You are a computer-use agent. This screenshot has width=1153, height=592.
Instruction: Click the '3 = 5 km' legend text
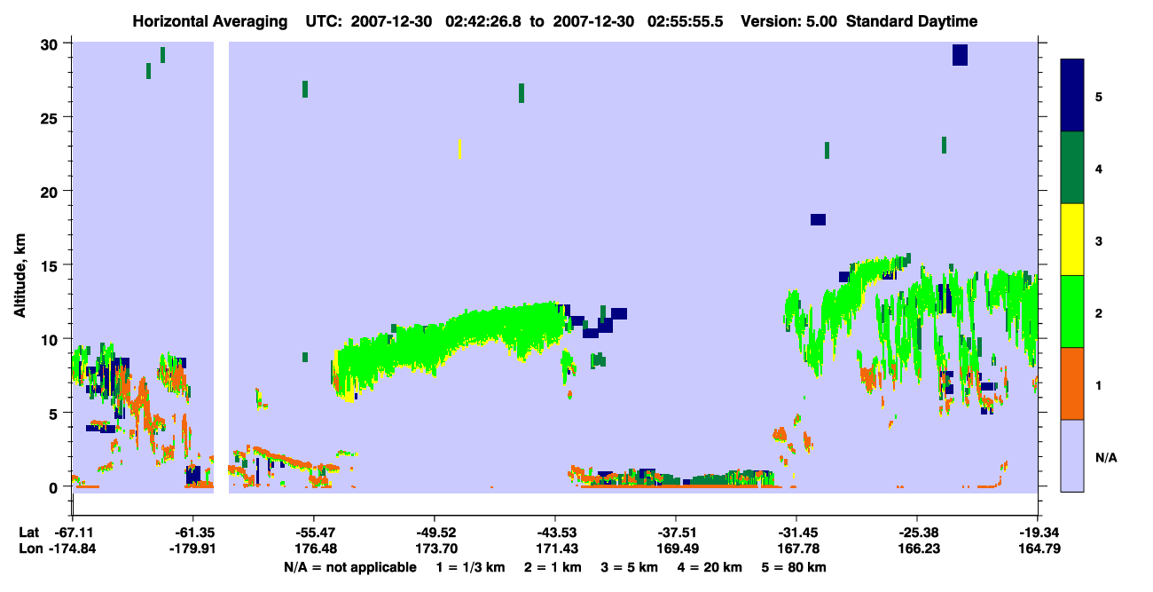click(629, 567)
